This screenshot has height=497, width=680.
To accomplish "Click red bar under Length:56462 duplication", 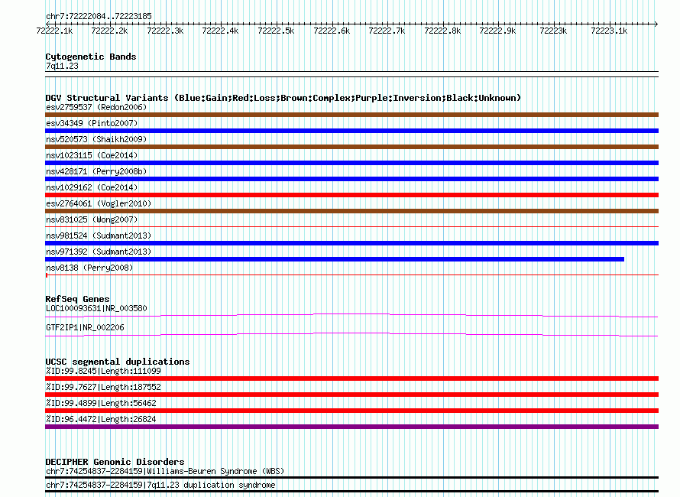I will 351,411.
